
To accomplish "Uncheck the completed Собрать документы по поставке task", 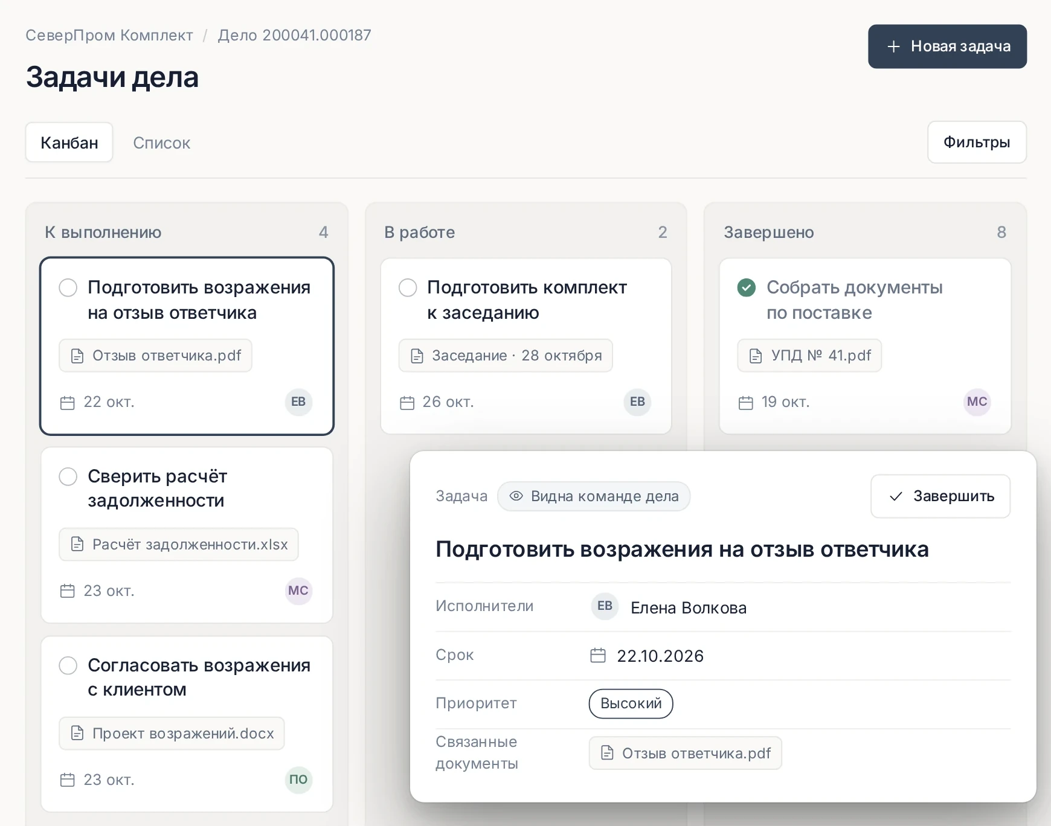I will [747, 287].
